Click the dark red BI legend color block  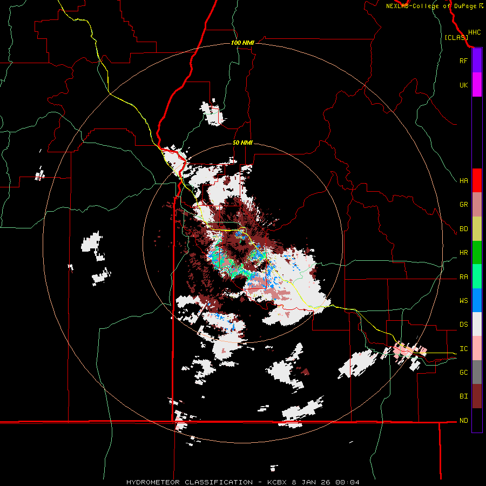477,396
